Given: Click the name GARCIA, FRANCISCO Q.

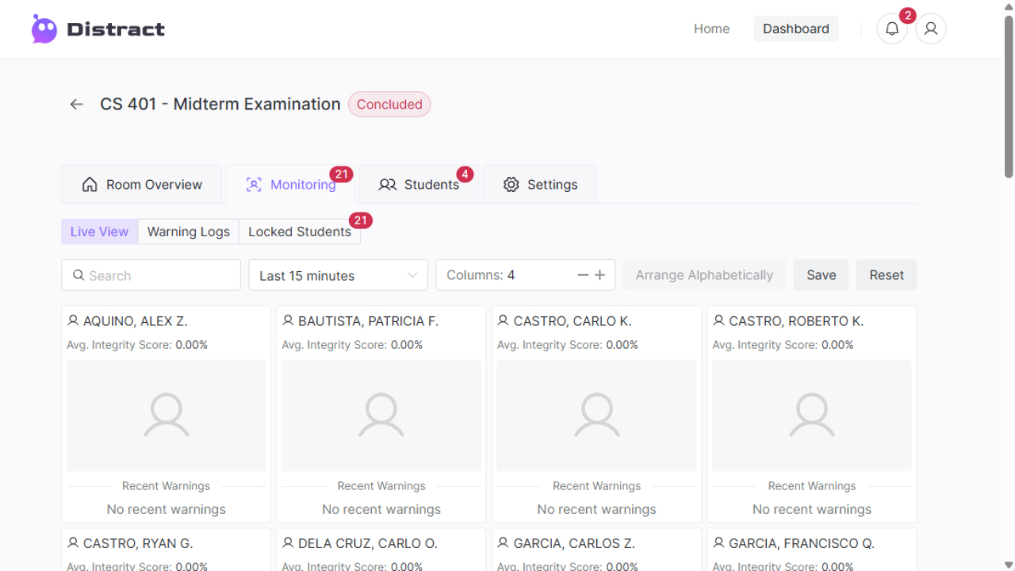Looking at the screenshot, I should (x=802, y=543).
